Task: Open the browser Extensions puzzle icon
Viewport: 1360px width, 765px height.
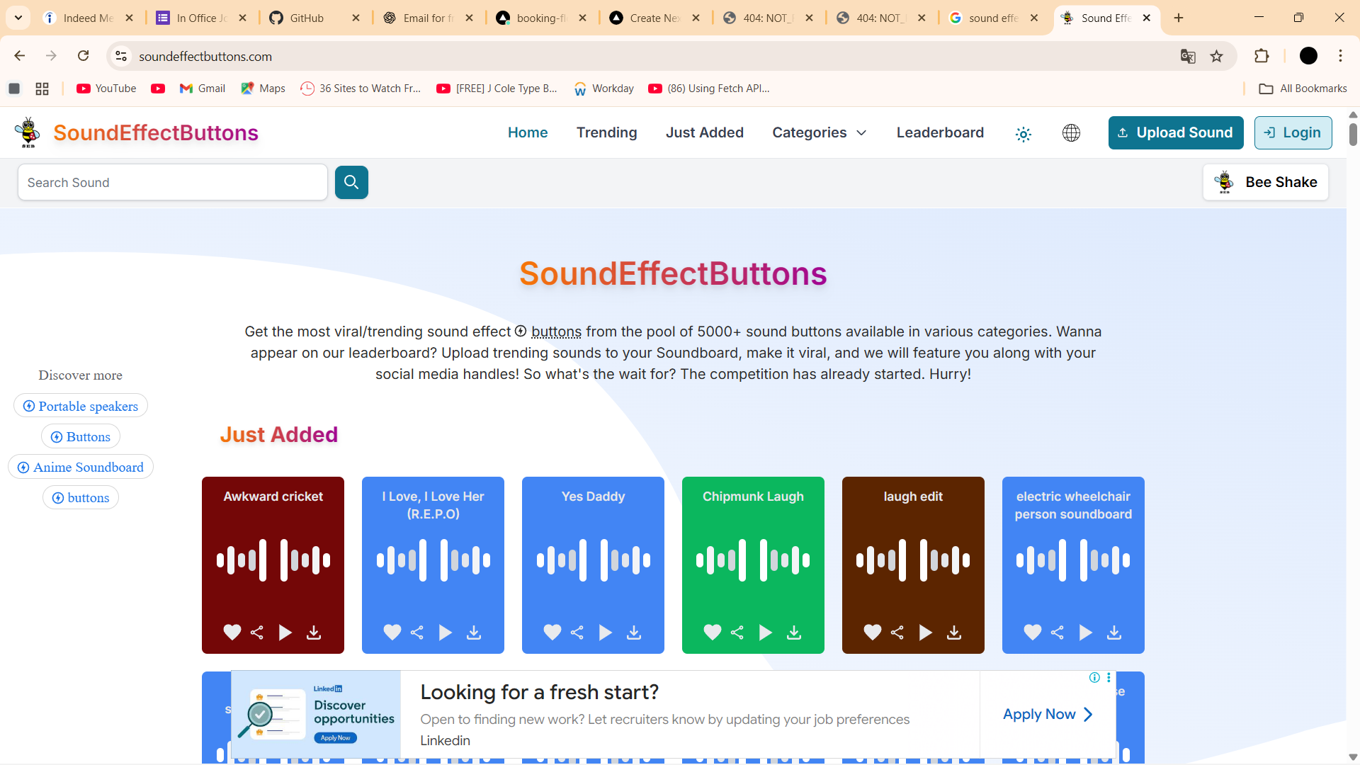Action: 1262,56
